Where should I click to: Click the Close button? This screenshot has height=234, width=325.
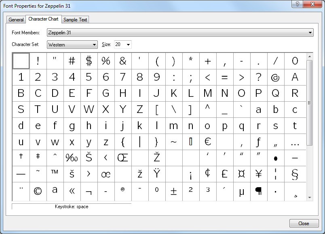click(x=304, y=223)
